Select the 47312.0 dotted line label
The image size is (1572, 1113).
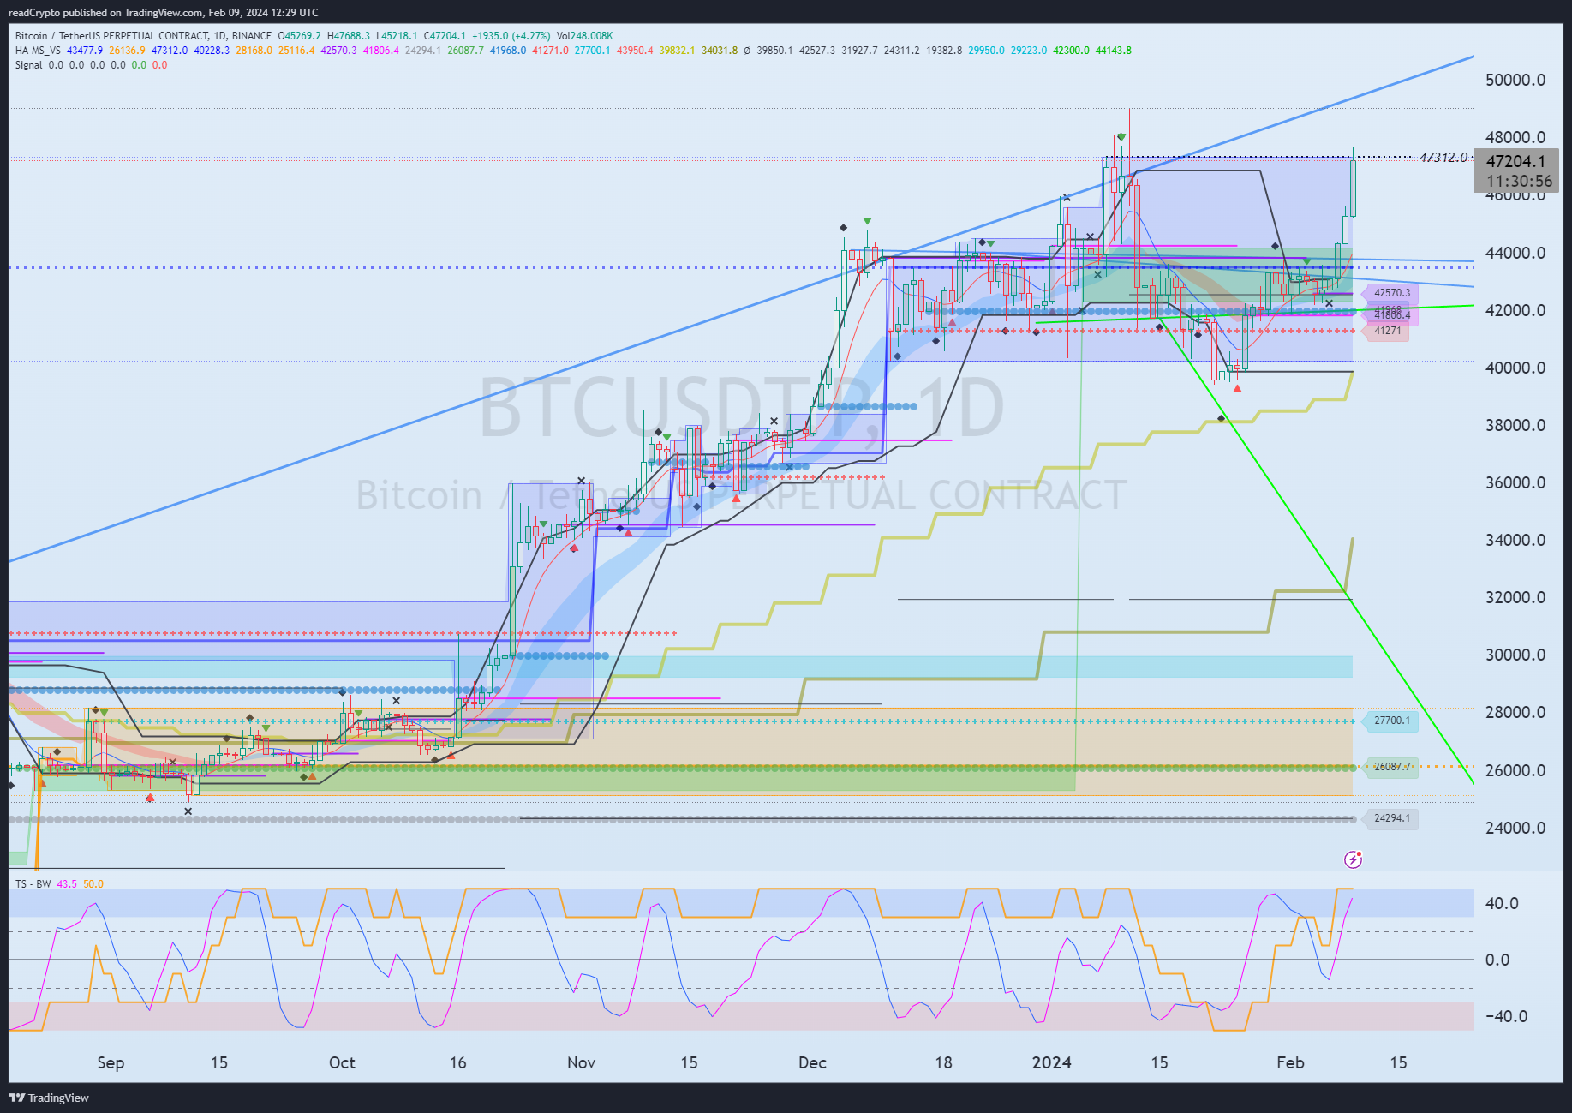(x=1443, y=158)
